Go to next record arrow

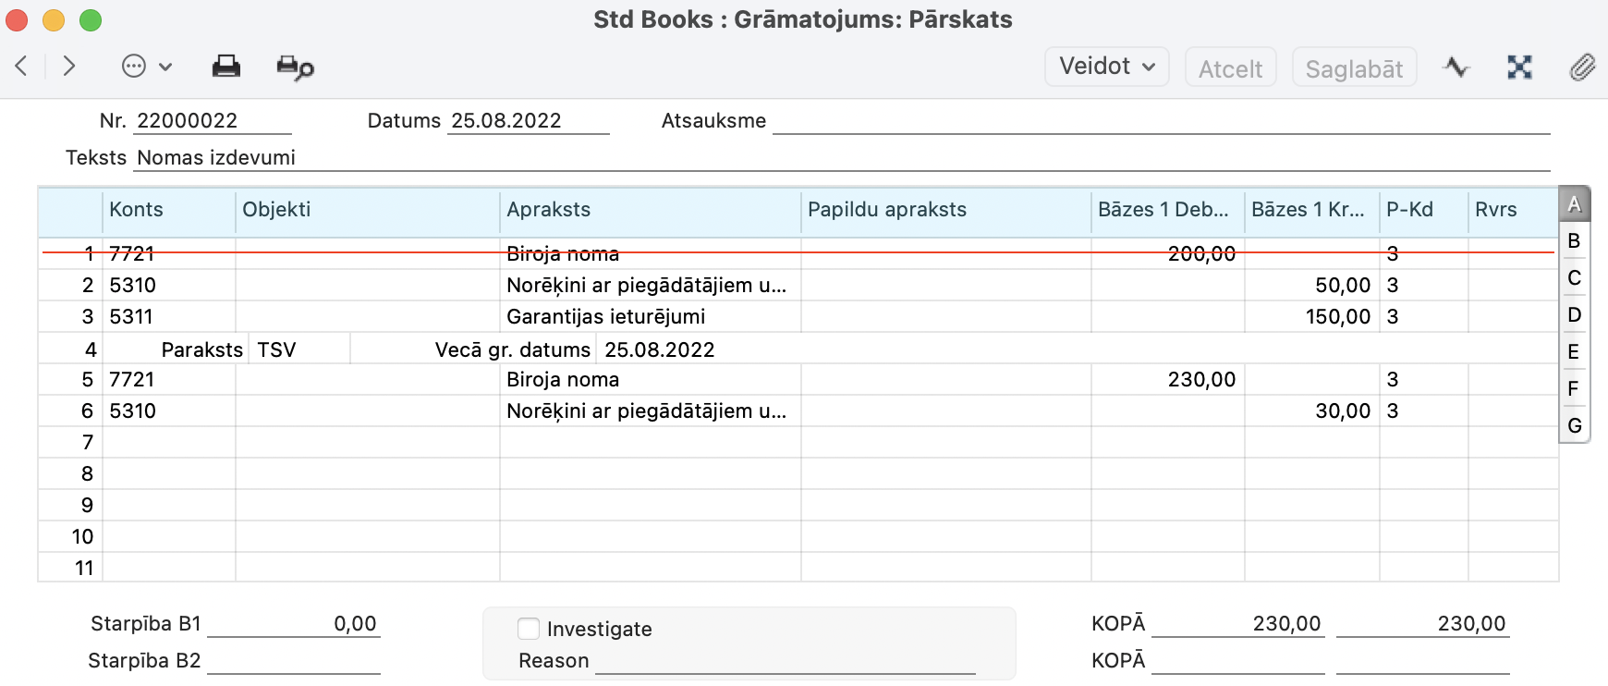[x=68, y=67]
